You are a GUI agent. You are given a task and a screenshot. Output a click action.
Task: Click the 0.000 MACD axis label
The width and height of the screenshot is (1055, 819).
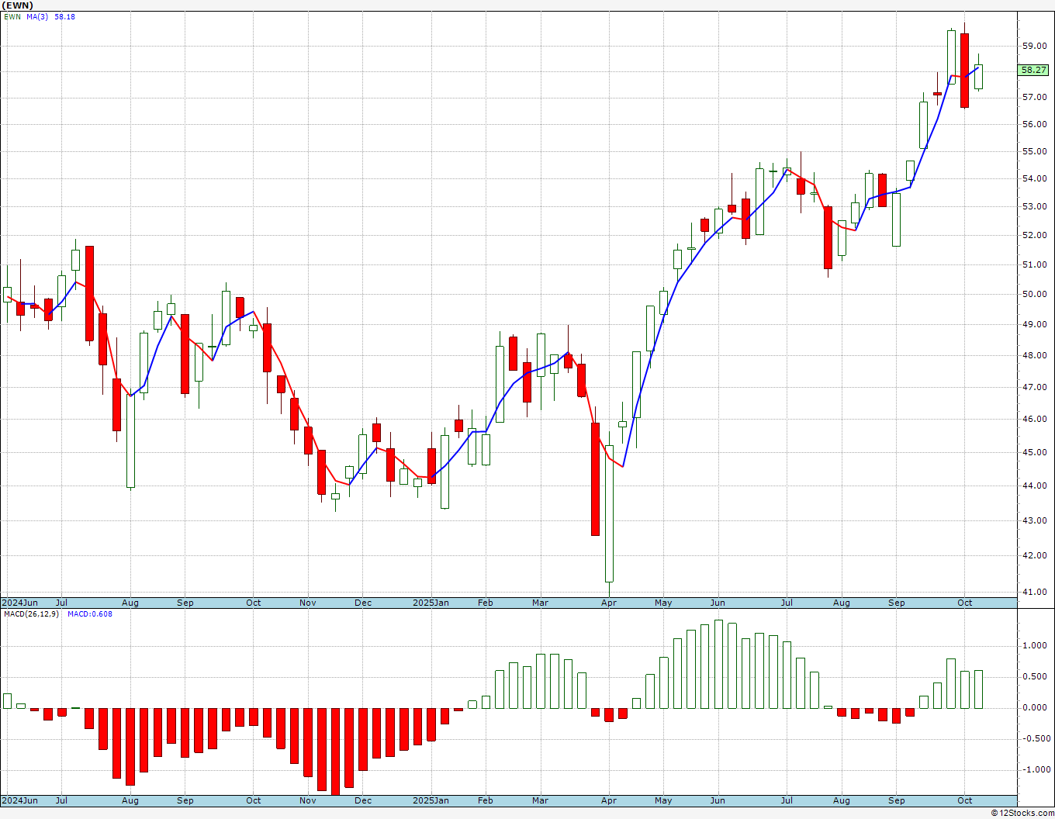pos(1035,708)
